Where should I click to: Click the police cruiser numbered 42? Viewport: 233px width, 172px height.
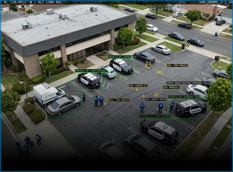pos(160,130)
